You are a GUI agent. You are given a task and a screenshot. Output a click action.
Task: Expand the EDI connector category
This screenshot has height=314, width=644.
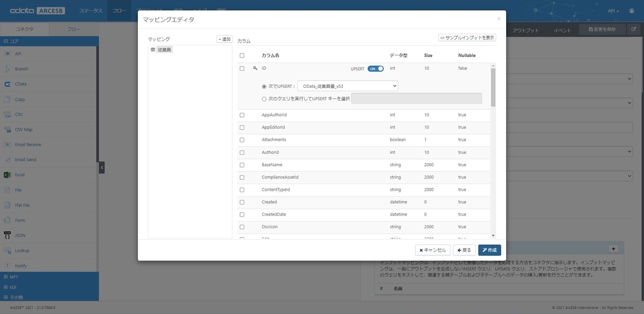(x=49, y=287)
